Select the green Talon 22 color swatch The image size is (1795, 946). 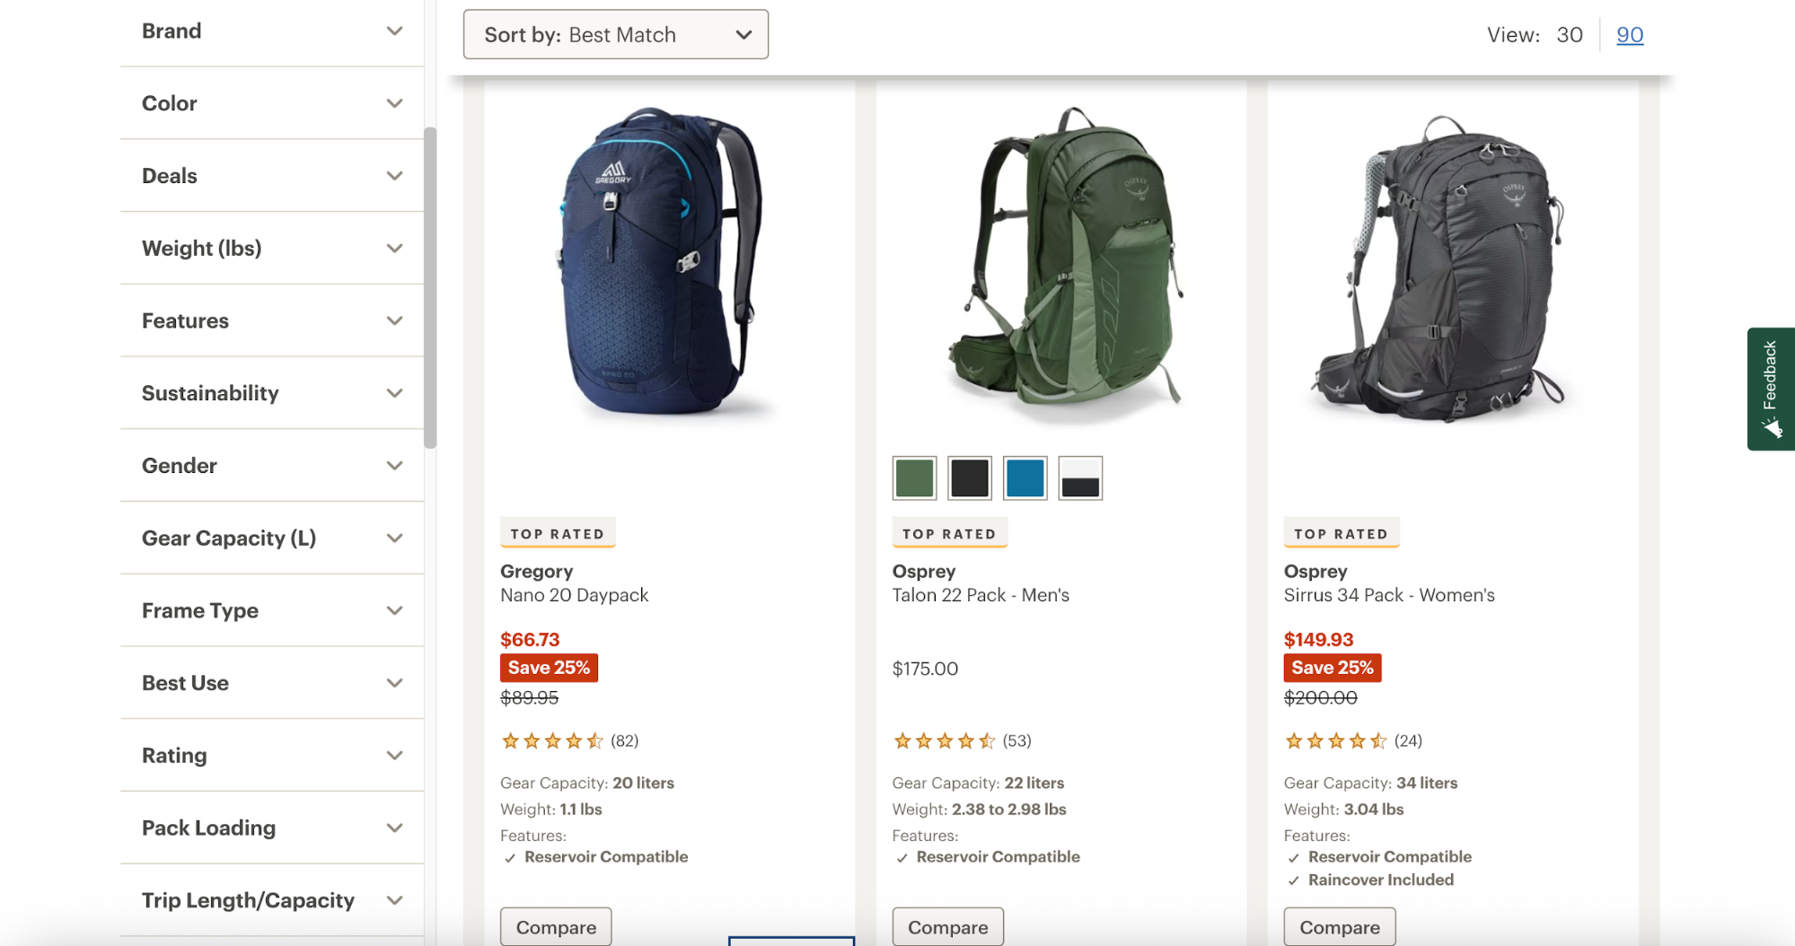[x=914, y=477]
